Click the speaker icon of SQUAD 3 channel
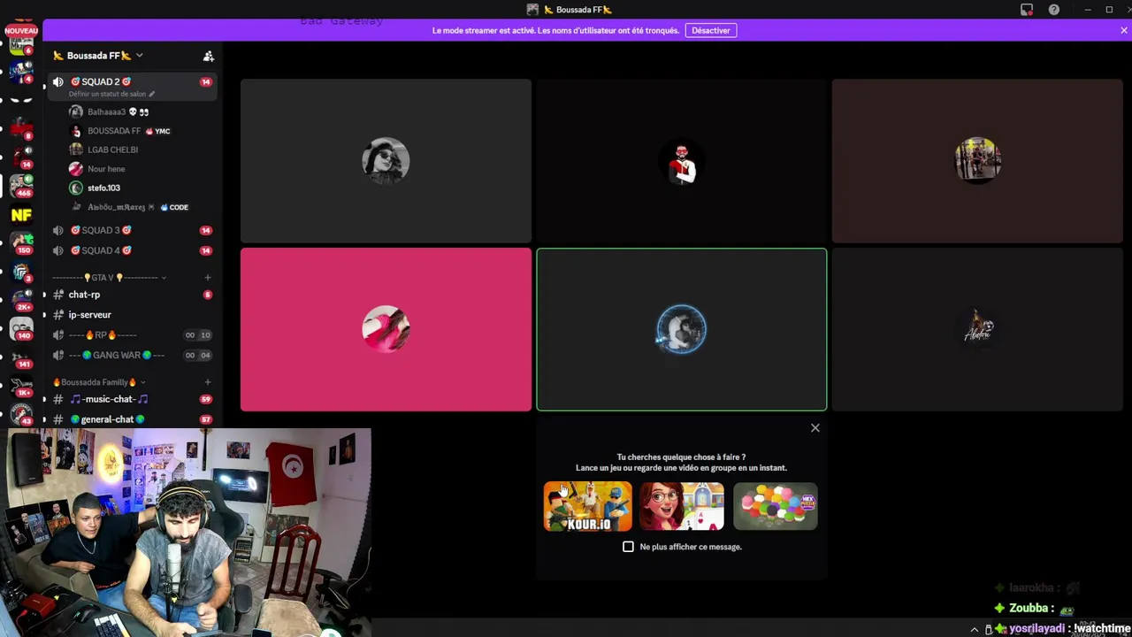The image size is (1132, 637). [x=58, y=230]
